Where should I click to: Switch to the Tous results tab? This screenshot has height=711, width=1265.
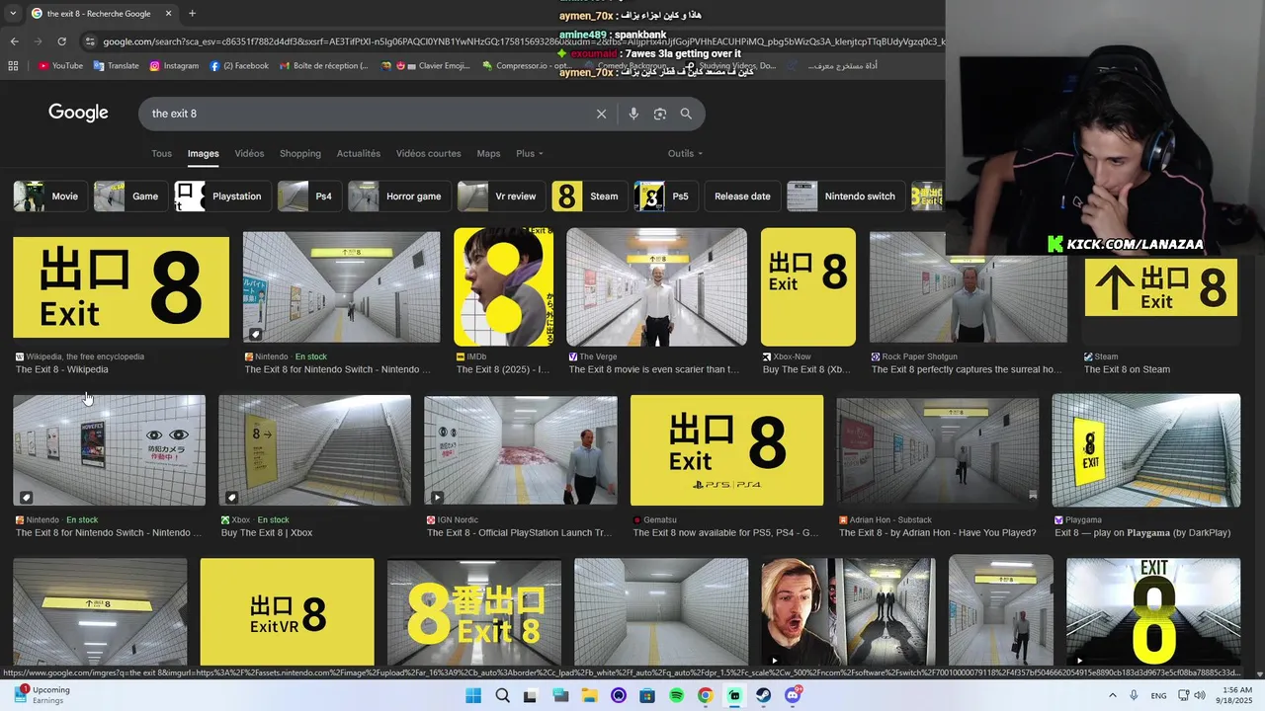coord(161,153)
